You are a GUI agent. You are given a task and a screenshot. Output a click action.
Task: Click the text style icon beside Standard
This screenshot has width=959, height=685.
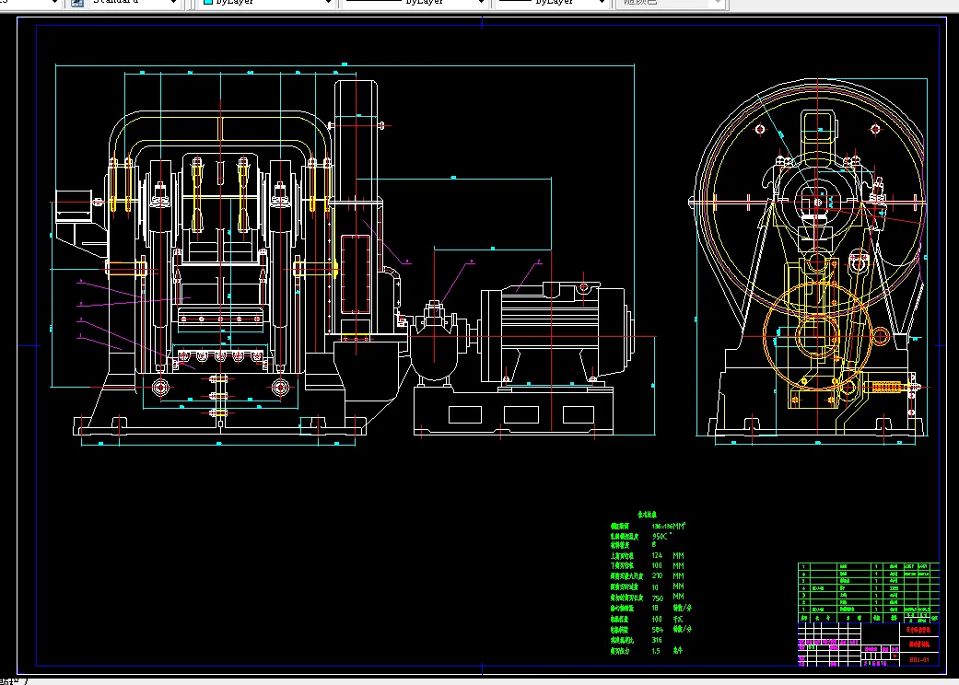coord(77,3)
